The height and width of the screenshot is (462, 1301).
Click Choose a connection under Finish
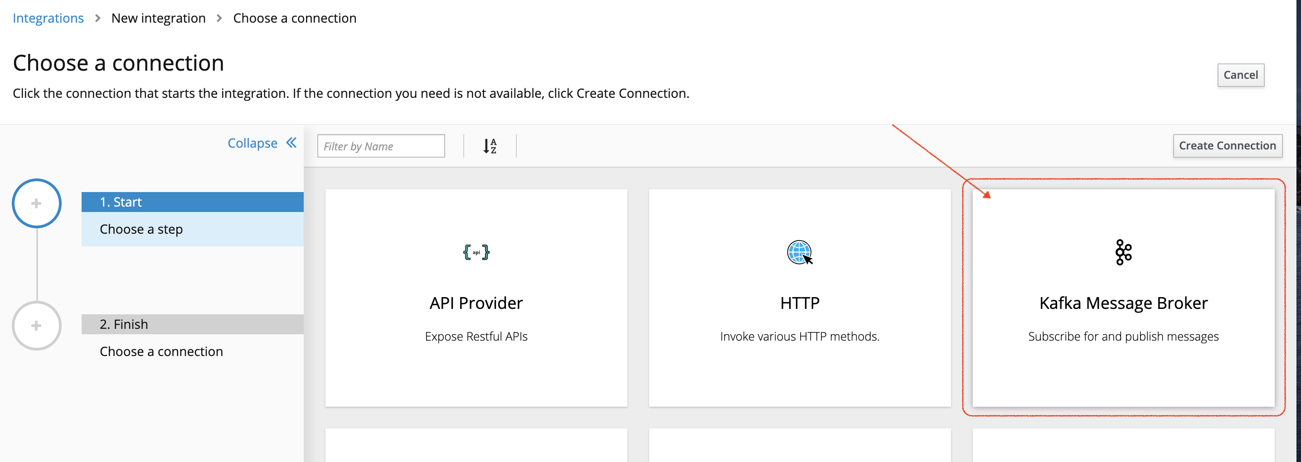point(161,351)
